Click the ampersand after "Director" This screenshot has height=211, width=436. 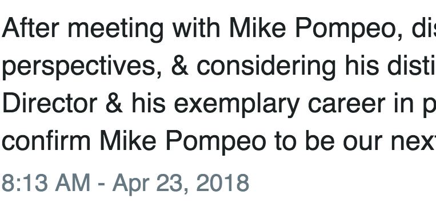tap(114, 103)
